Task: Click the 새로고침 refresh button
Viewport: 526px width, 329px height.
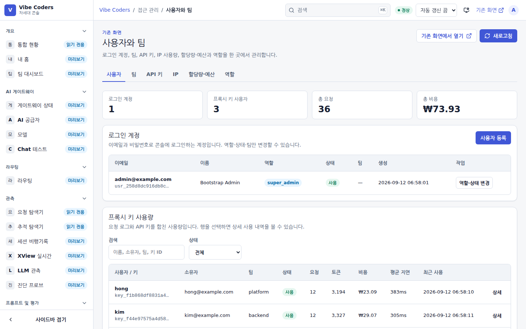Action: [x=498, y=36]
